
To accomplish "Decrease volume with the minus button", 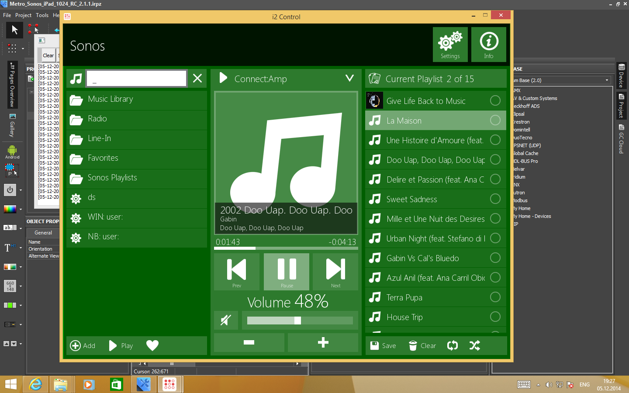I will coord(249,342).
